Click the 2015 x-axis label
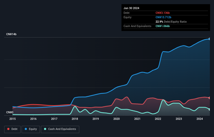214x137 pixels. coord(13,119)
